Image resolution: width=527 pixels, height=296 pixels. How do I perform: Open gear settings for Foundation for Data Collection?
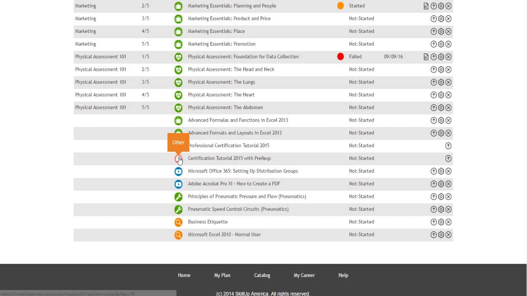[x=441, y=57]
